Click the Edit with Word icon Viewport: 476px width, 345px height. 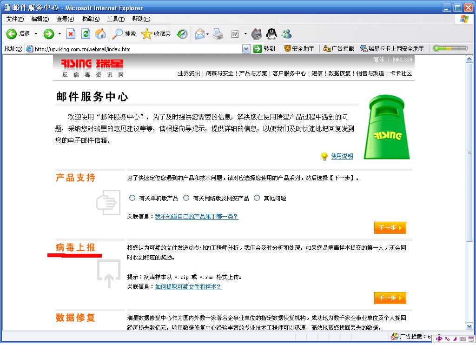pyautogui.click(x=235, y=34)
